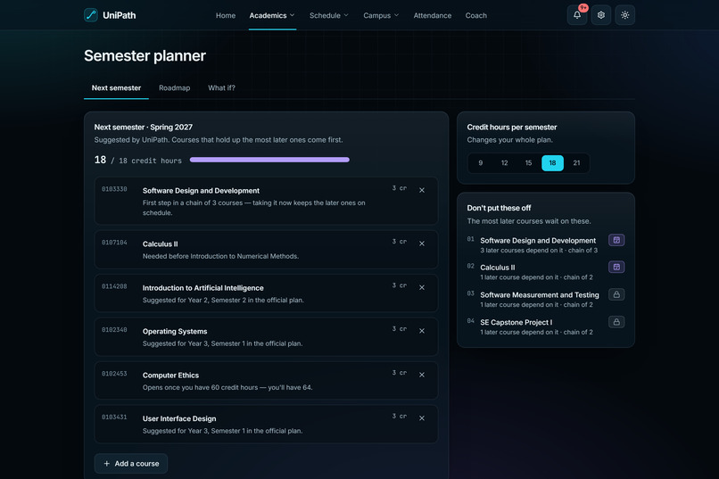The width and height of the screenshot is (719, 479).
Task: Remove Introduction to Artificial Intelligence course
Action: click(421, 287)
